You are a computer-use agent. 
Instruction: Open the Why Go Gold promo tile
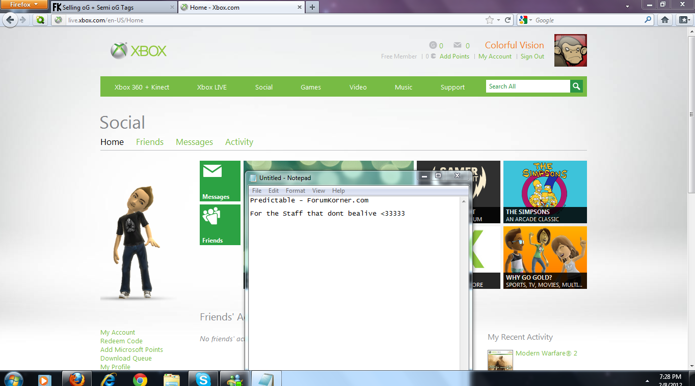pyautogui.click(x=545, y=257)
